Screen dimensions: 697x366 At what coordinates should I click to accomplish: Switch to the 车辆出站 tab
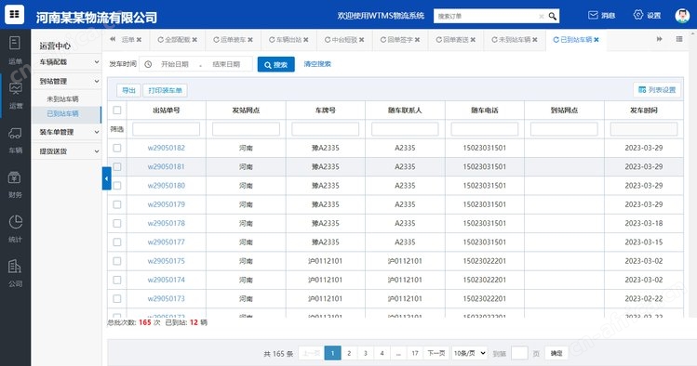[x=288, y=40]
